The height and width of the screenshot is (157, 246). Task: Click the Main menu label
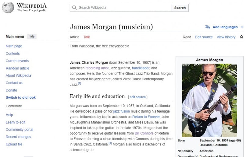click(15, 37)
